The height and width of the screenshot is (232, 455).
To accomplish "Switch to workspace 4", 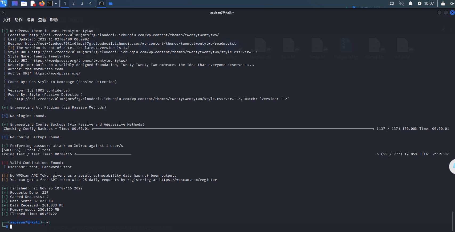I will pyautogui.click(x=90, y=3).
